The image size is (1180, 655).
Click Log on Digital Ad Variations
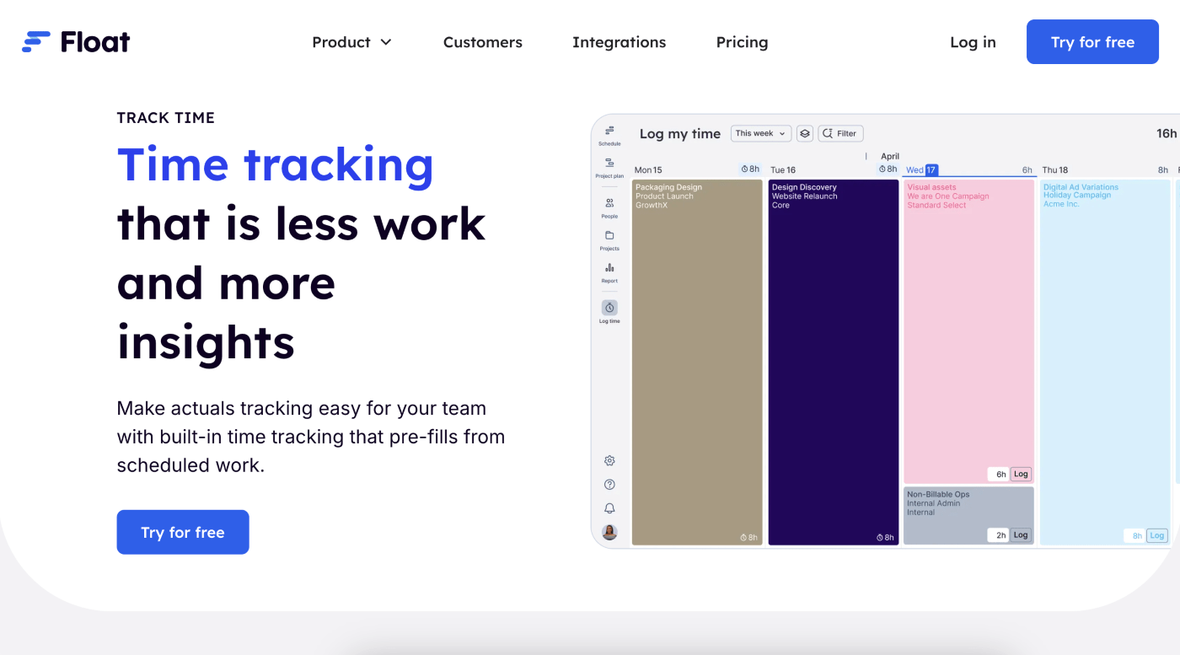click(x=1157, y=535)
